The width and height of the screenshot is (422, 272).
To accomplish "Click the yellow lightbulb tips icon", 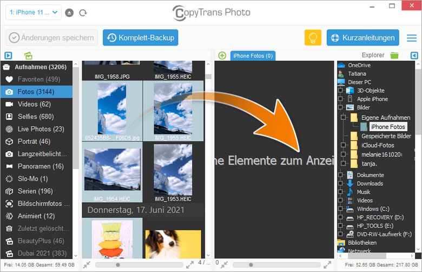I will (x=313, y=38).
